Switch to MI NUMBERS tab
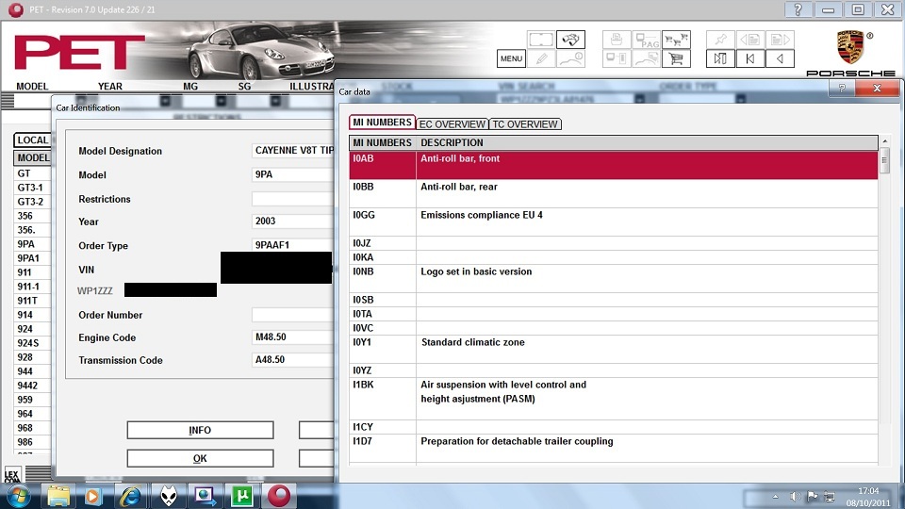905x509 pixels. click(382, 123)
